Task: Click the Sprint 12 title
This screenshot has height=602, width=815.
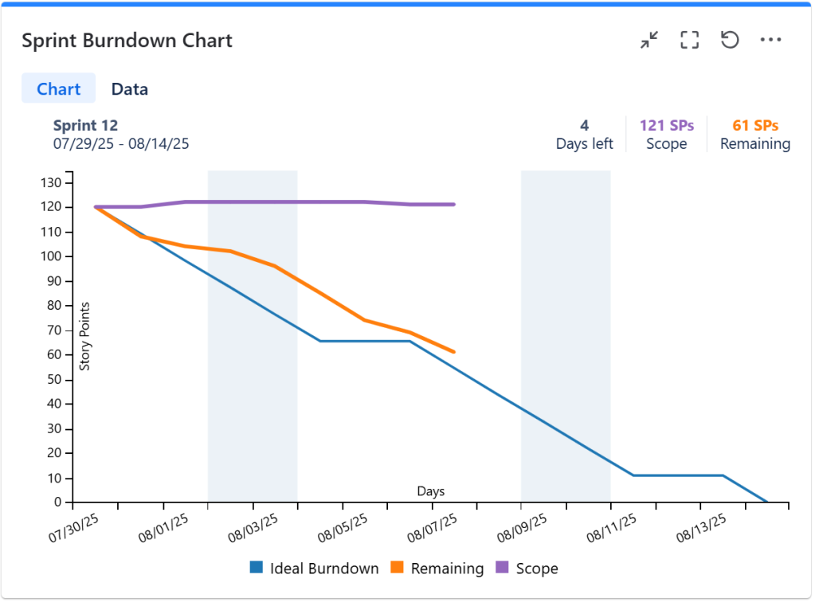Action: pos(86,126)
